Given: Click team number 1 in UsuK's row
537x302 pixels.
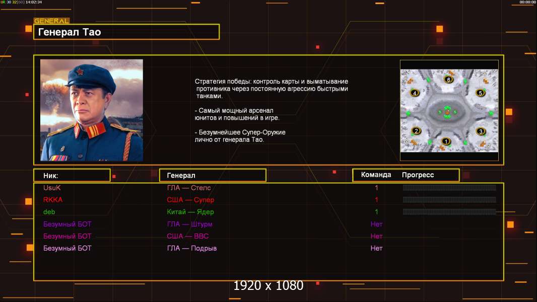Looking at the screenshot, I should [x=376, y=188].
